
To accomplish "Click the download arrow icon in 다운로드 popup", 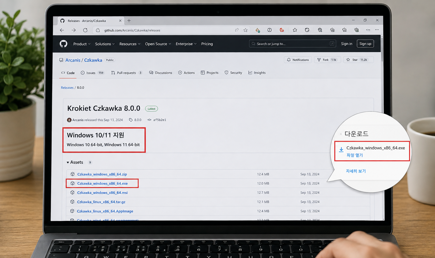I will click(341, 149).
